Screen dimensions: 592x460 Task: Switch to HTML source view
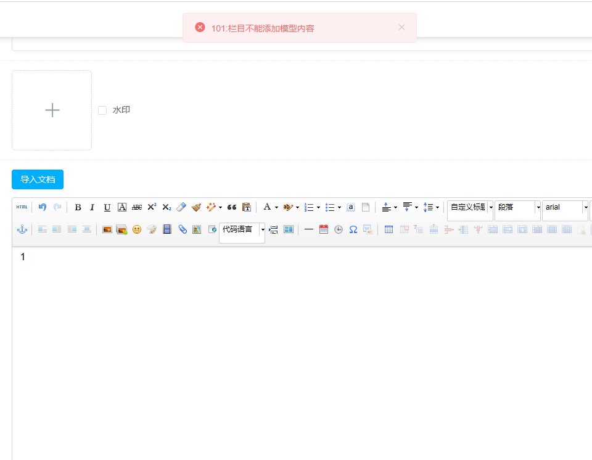pos(22,207)
